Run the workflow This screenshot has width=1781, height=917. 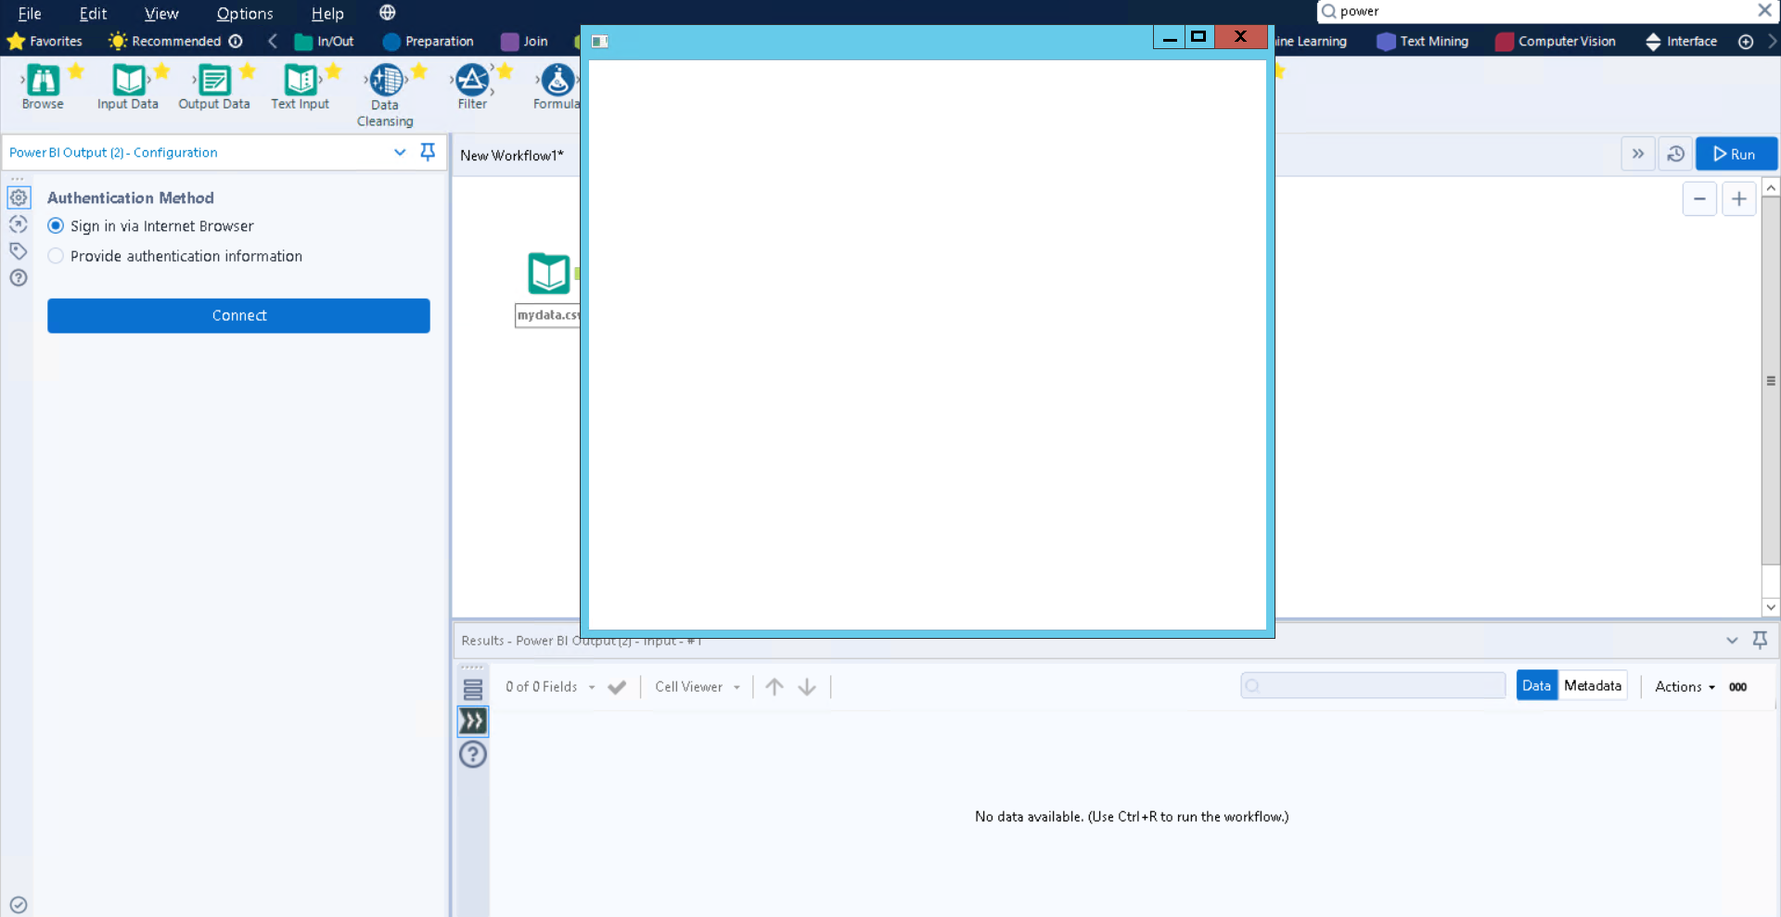1736,153
